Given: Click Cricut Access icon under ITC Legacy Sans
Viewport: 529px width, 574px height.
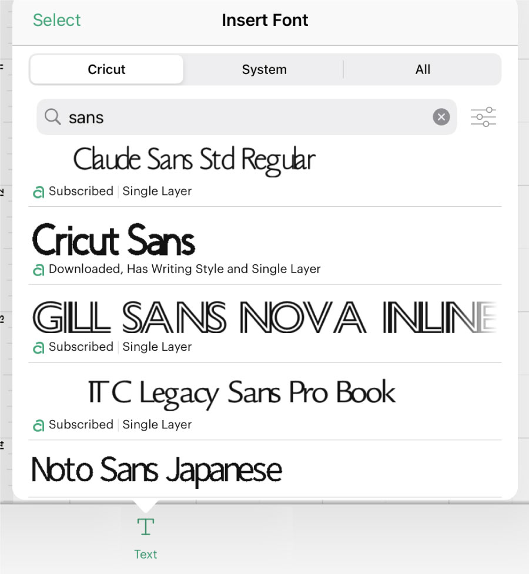Looking at the screenshot, I should pos(38,425).
